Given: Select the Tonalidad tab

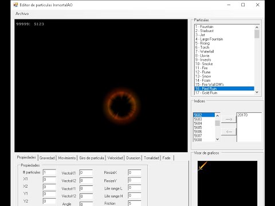Looking at the screenshot, I should [151, 158].
